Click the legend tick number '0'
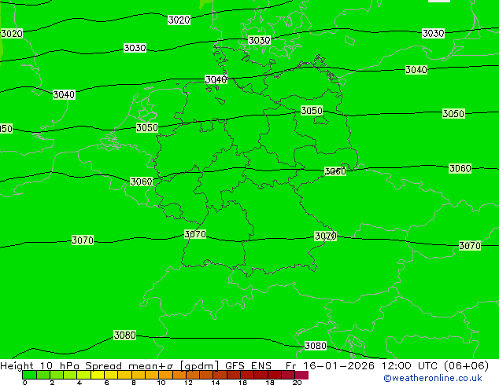 click(25, 383)
